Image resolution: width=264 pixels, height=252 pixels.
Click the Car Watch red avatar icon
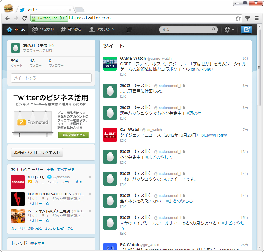(110, 135)
